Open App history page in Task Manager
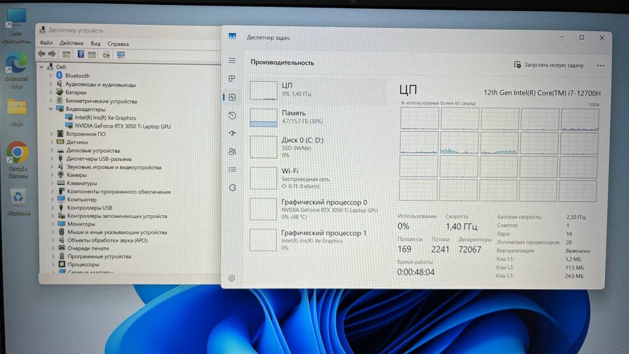The width and height of the screenshot is (629, 354). [232, 115]
